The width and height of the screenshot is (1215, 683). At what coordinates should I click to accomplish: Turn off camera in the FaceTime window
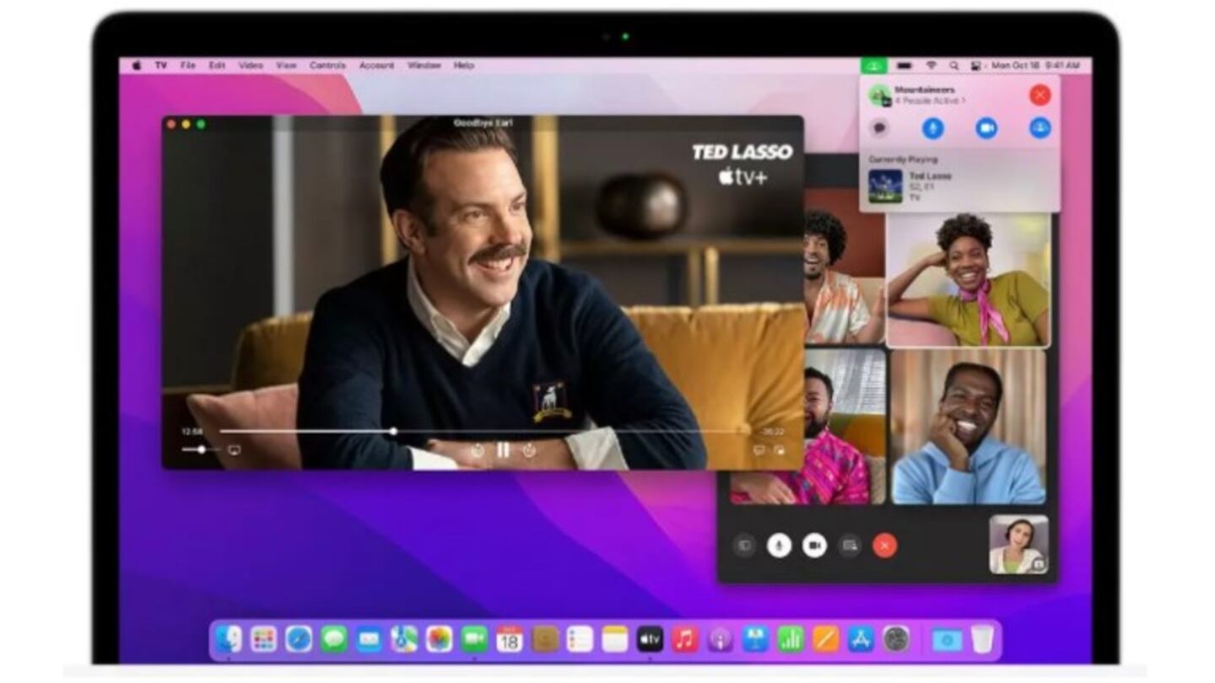[814, 546]
